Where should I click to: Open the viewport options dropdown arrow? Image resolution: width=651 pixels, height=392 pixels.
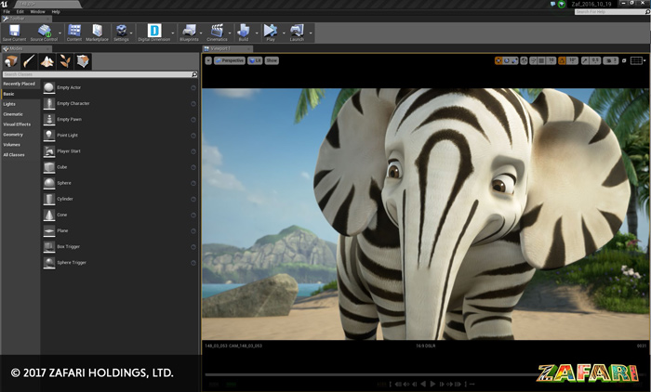(x=208, y=60)
